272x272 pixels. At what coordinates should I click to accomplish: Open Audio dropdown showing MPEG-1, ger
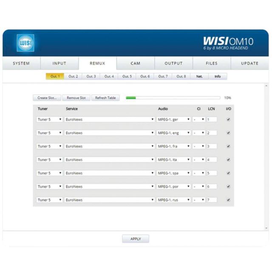[x=173, y=119]
